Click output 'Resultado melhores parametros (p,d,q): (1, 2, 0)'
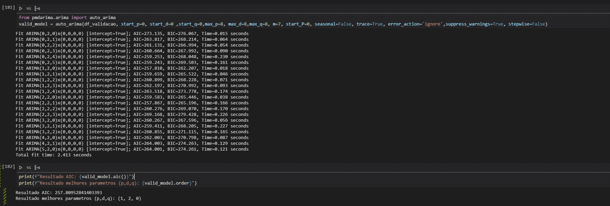Viewport: 610px width, 206px height. click(78, 198)
